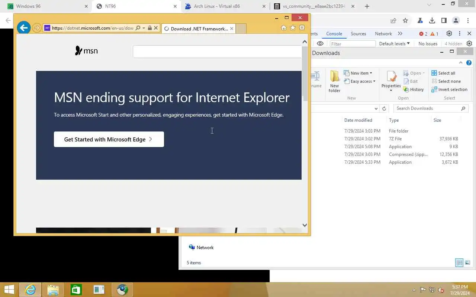This screenshot has width=476, height=297.
Task: Open DevTools settings gear
Action: point(449,34)
